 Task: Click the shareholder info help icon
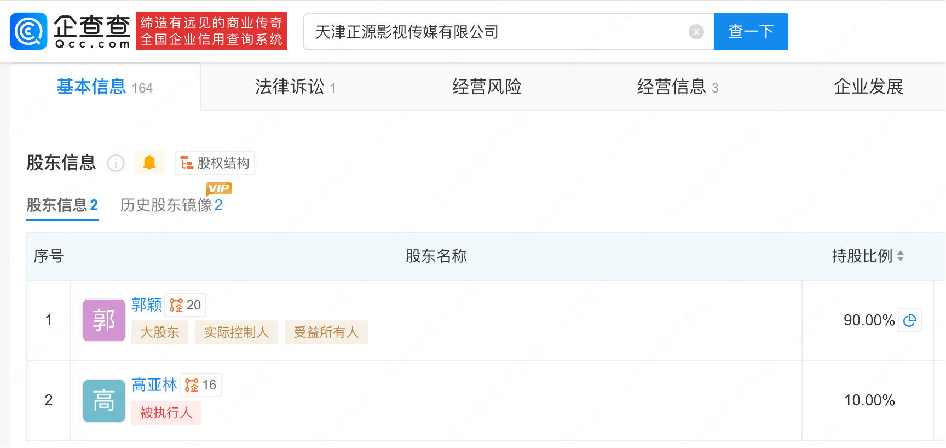pos(116,163)
